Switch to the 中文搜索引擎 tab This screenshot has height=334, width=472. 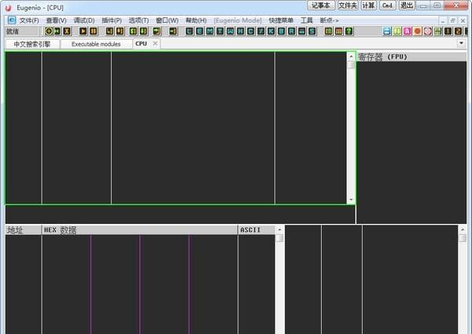(32, 44)
